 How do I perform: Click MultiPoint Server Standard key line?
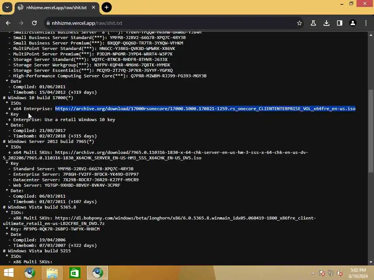pos(92,48)
